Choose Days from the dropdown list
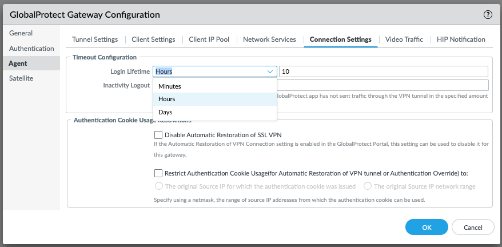The height and width of the screenshot is (247, 502). (x=165, y=112)
